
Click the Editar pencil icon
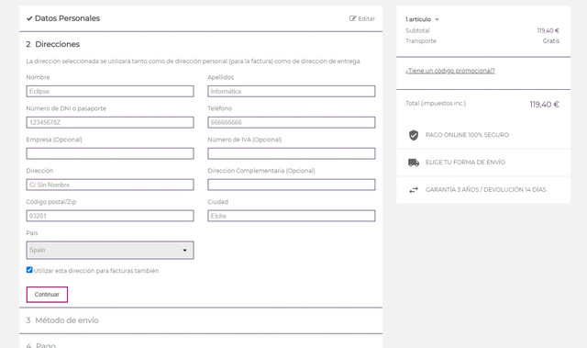point(352,18)
